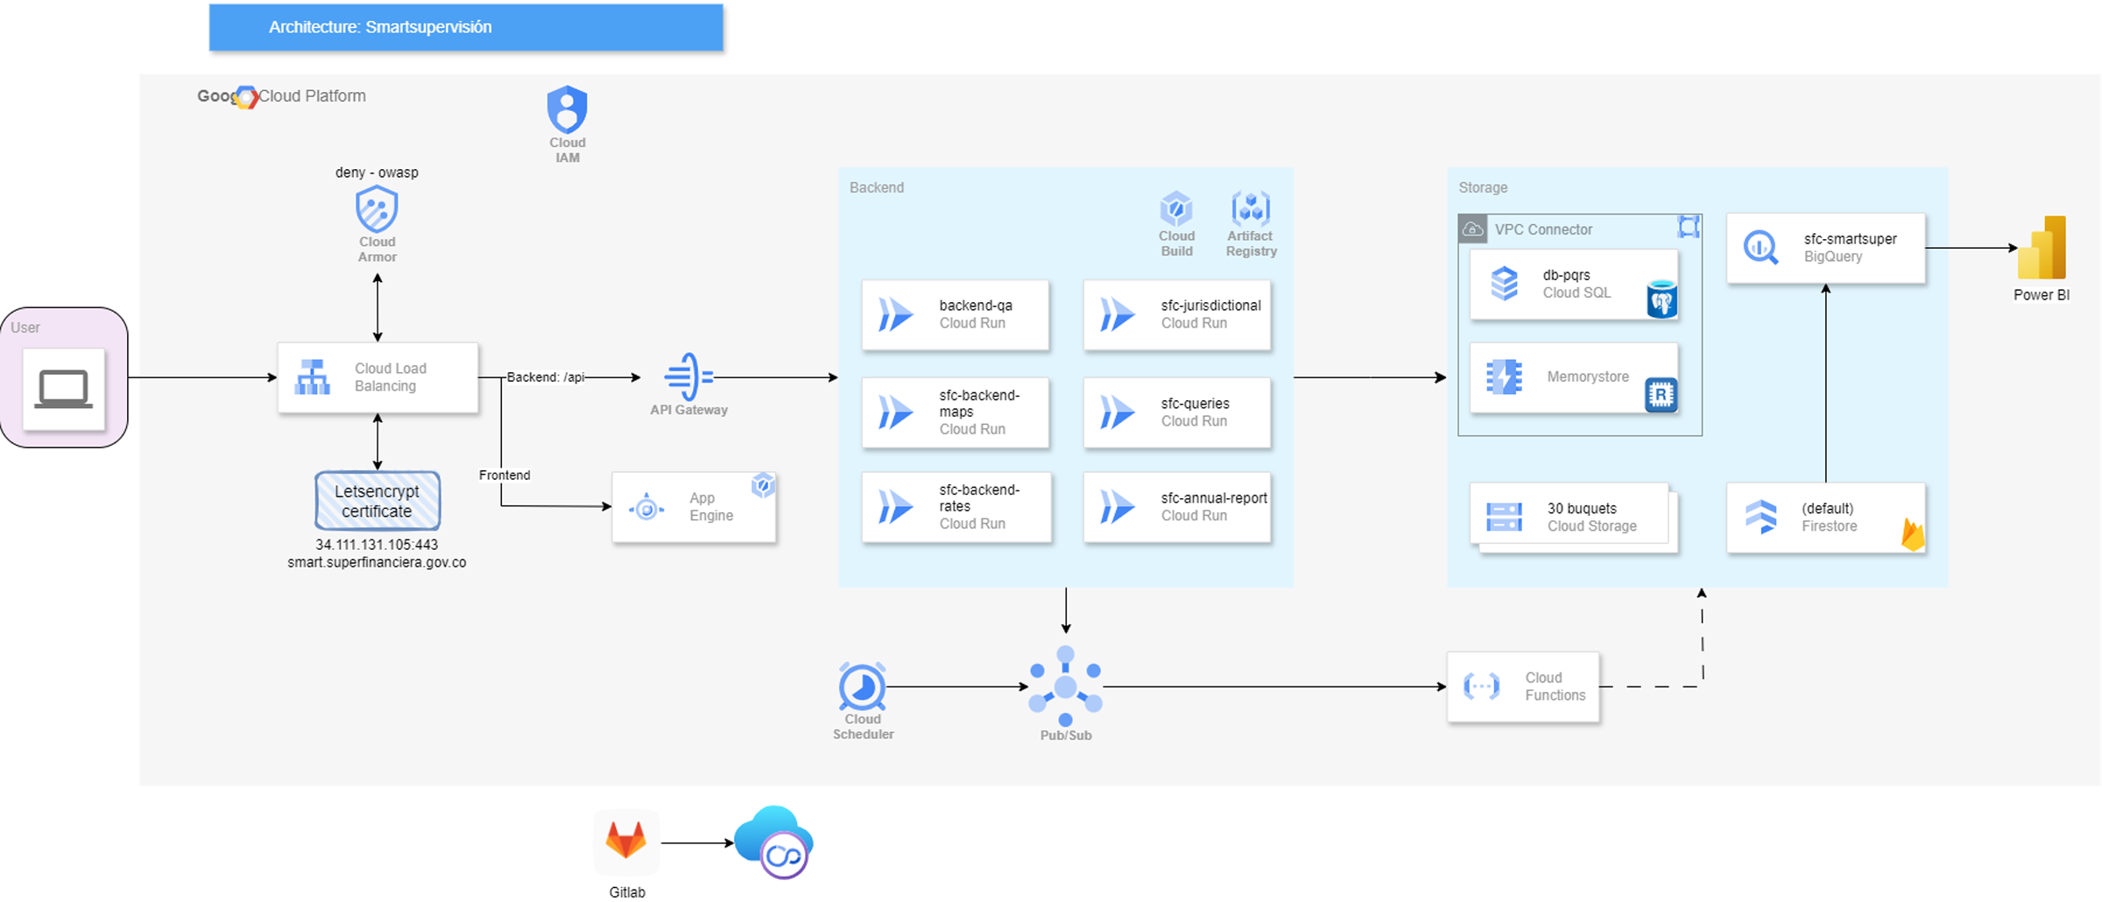Select the Pub/Sub hub icon
Screen dimensions: 2102x902
[1065, 687]
